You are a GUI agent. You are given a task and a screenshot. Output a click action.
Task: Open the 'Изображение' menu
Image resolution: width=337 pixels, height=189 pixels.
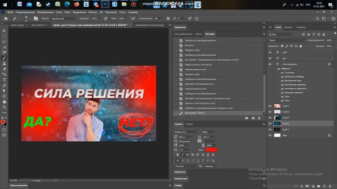point(45,12)
